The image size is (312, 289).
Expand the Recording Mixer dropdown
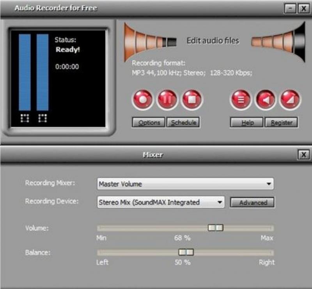point(268,184)
